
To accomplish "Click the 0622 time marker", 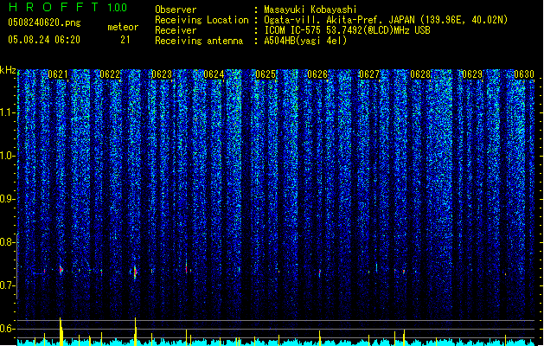I will click(110, 74).
